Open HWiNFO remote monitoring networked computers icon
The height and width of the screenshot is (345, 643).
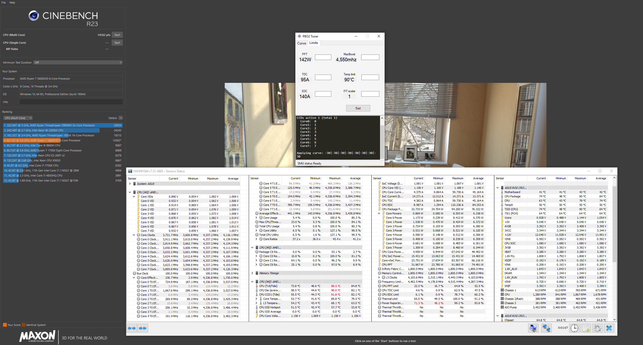(x=546, y=328)
